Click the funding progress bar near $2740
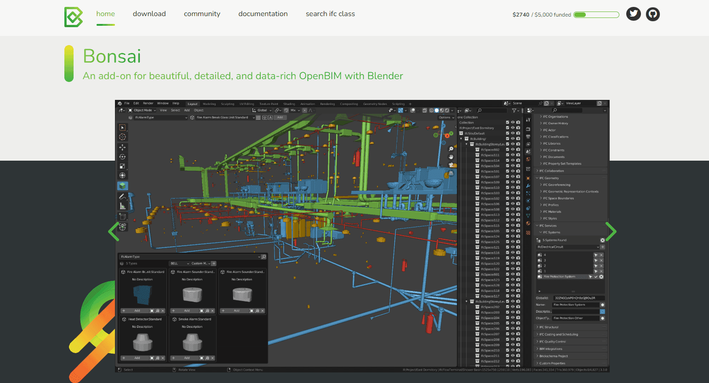Image resolution: width=709 pixels, height=383 pixels. pyautogui.click(x=596, y=14)
